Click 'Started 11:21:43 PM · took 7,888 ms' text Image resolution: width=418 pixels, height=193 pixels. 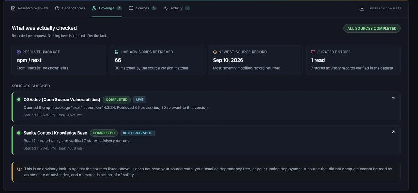point(53,148)
